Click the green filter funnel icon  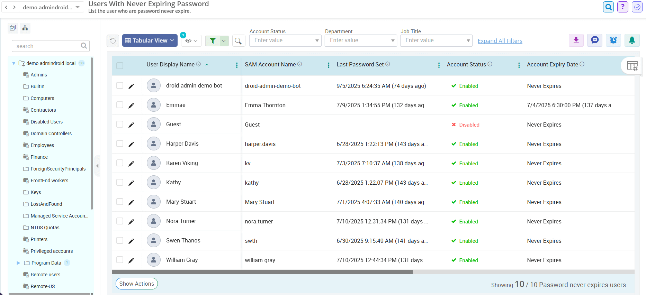pyautogui.click(x=213, y=41)
